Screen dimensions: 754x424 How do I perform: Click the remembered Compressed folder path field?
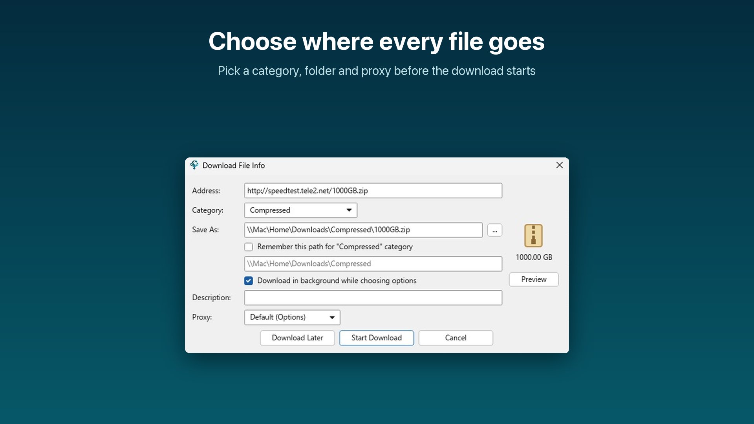pyautogui.click(x=373, y=264)
